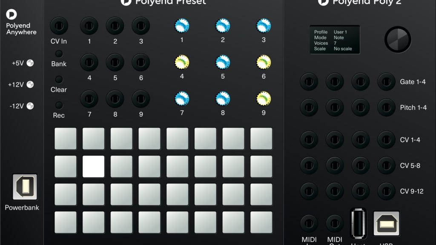Click the jack nearest the CV 9-12 label
Image resolution: width=436 pixels, height=245 pixels.
click(386, 191)
